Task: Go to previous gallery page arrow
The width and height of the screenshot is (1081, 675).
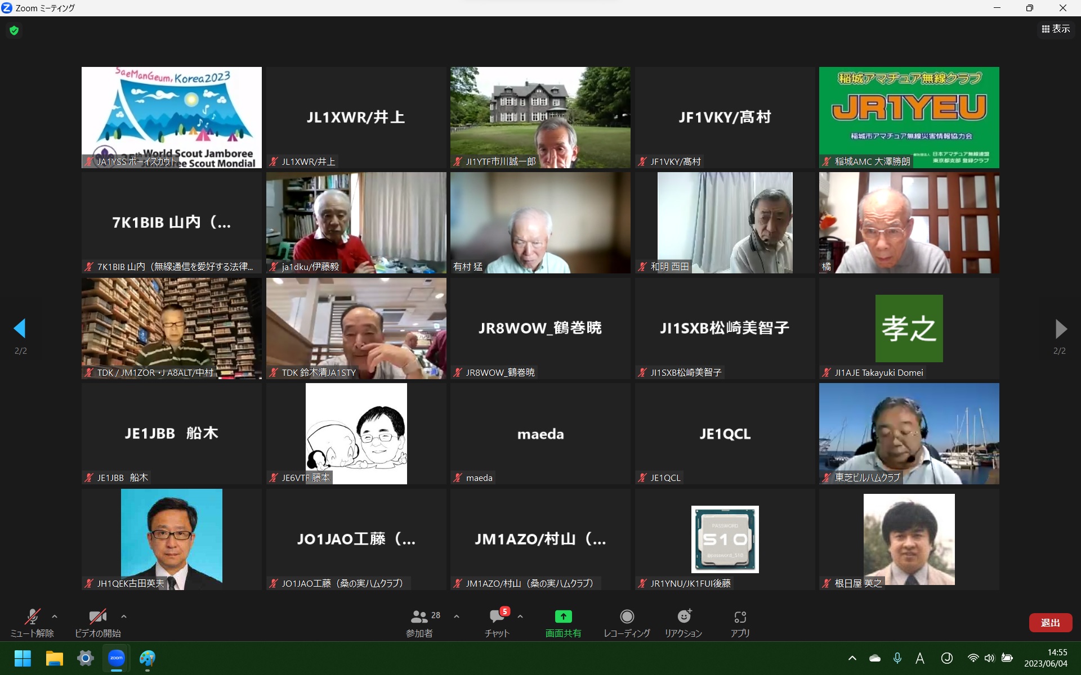Action: (20, 328)
